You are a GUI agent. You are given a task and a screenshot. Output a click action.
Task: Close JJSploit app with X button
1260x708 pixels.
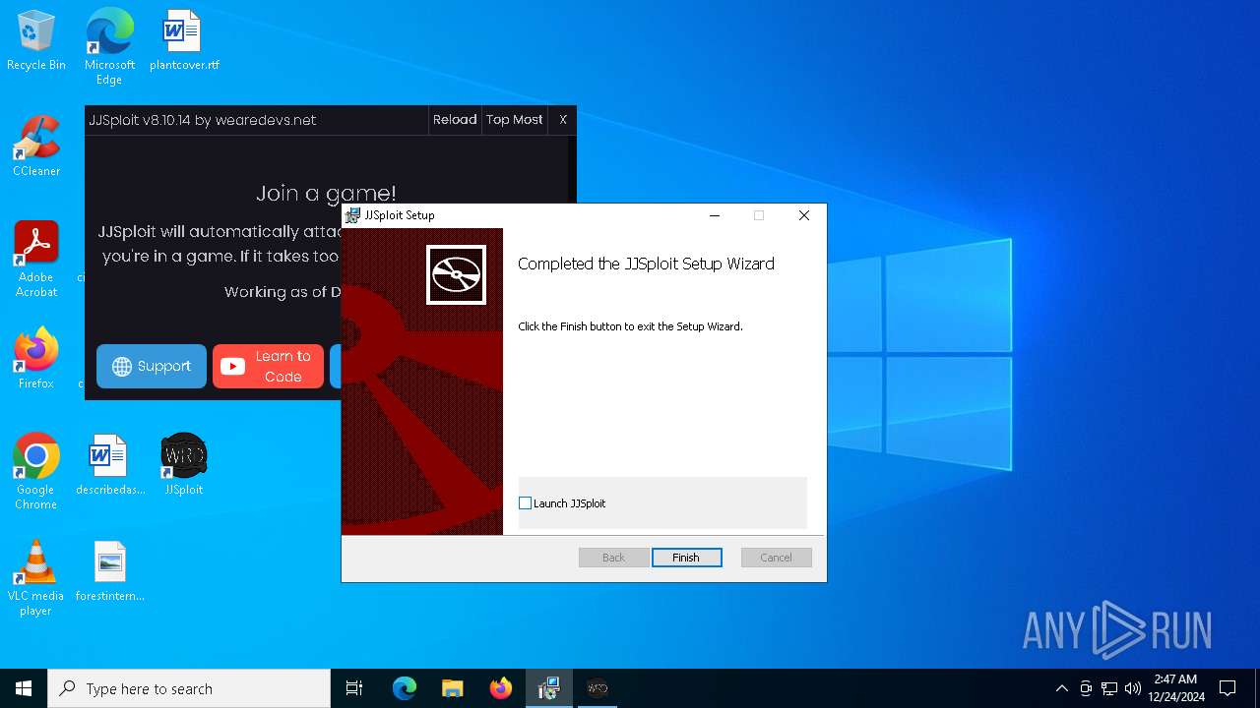click(563, 120)
